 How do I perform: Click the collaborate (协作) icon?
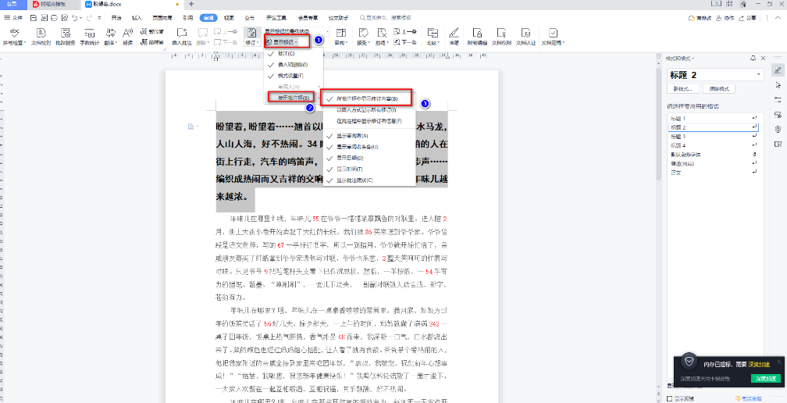click(x=725, y=17)
